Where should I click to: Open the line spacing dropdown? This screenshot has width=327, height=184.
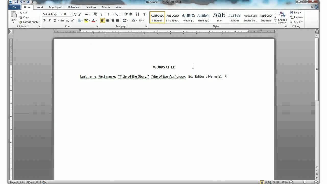point(125,20)
